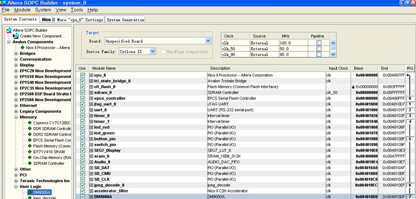
Task: Click the Altera SOPC Builder root icon
Action: tap(9, 30)
